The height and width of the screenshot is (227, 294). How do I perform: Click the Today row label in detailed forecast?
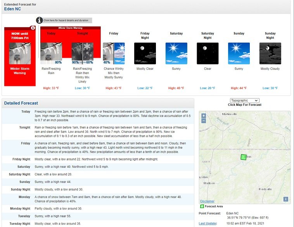[x=26, y=112]
